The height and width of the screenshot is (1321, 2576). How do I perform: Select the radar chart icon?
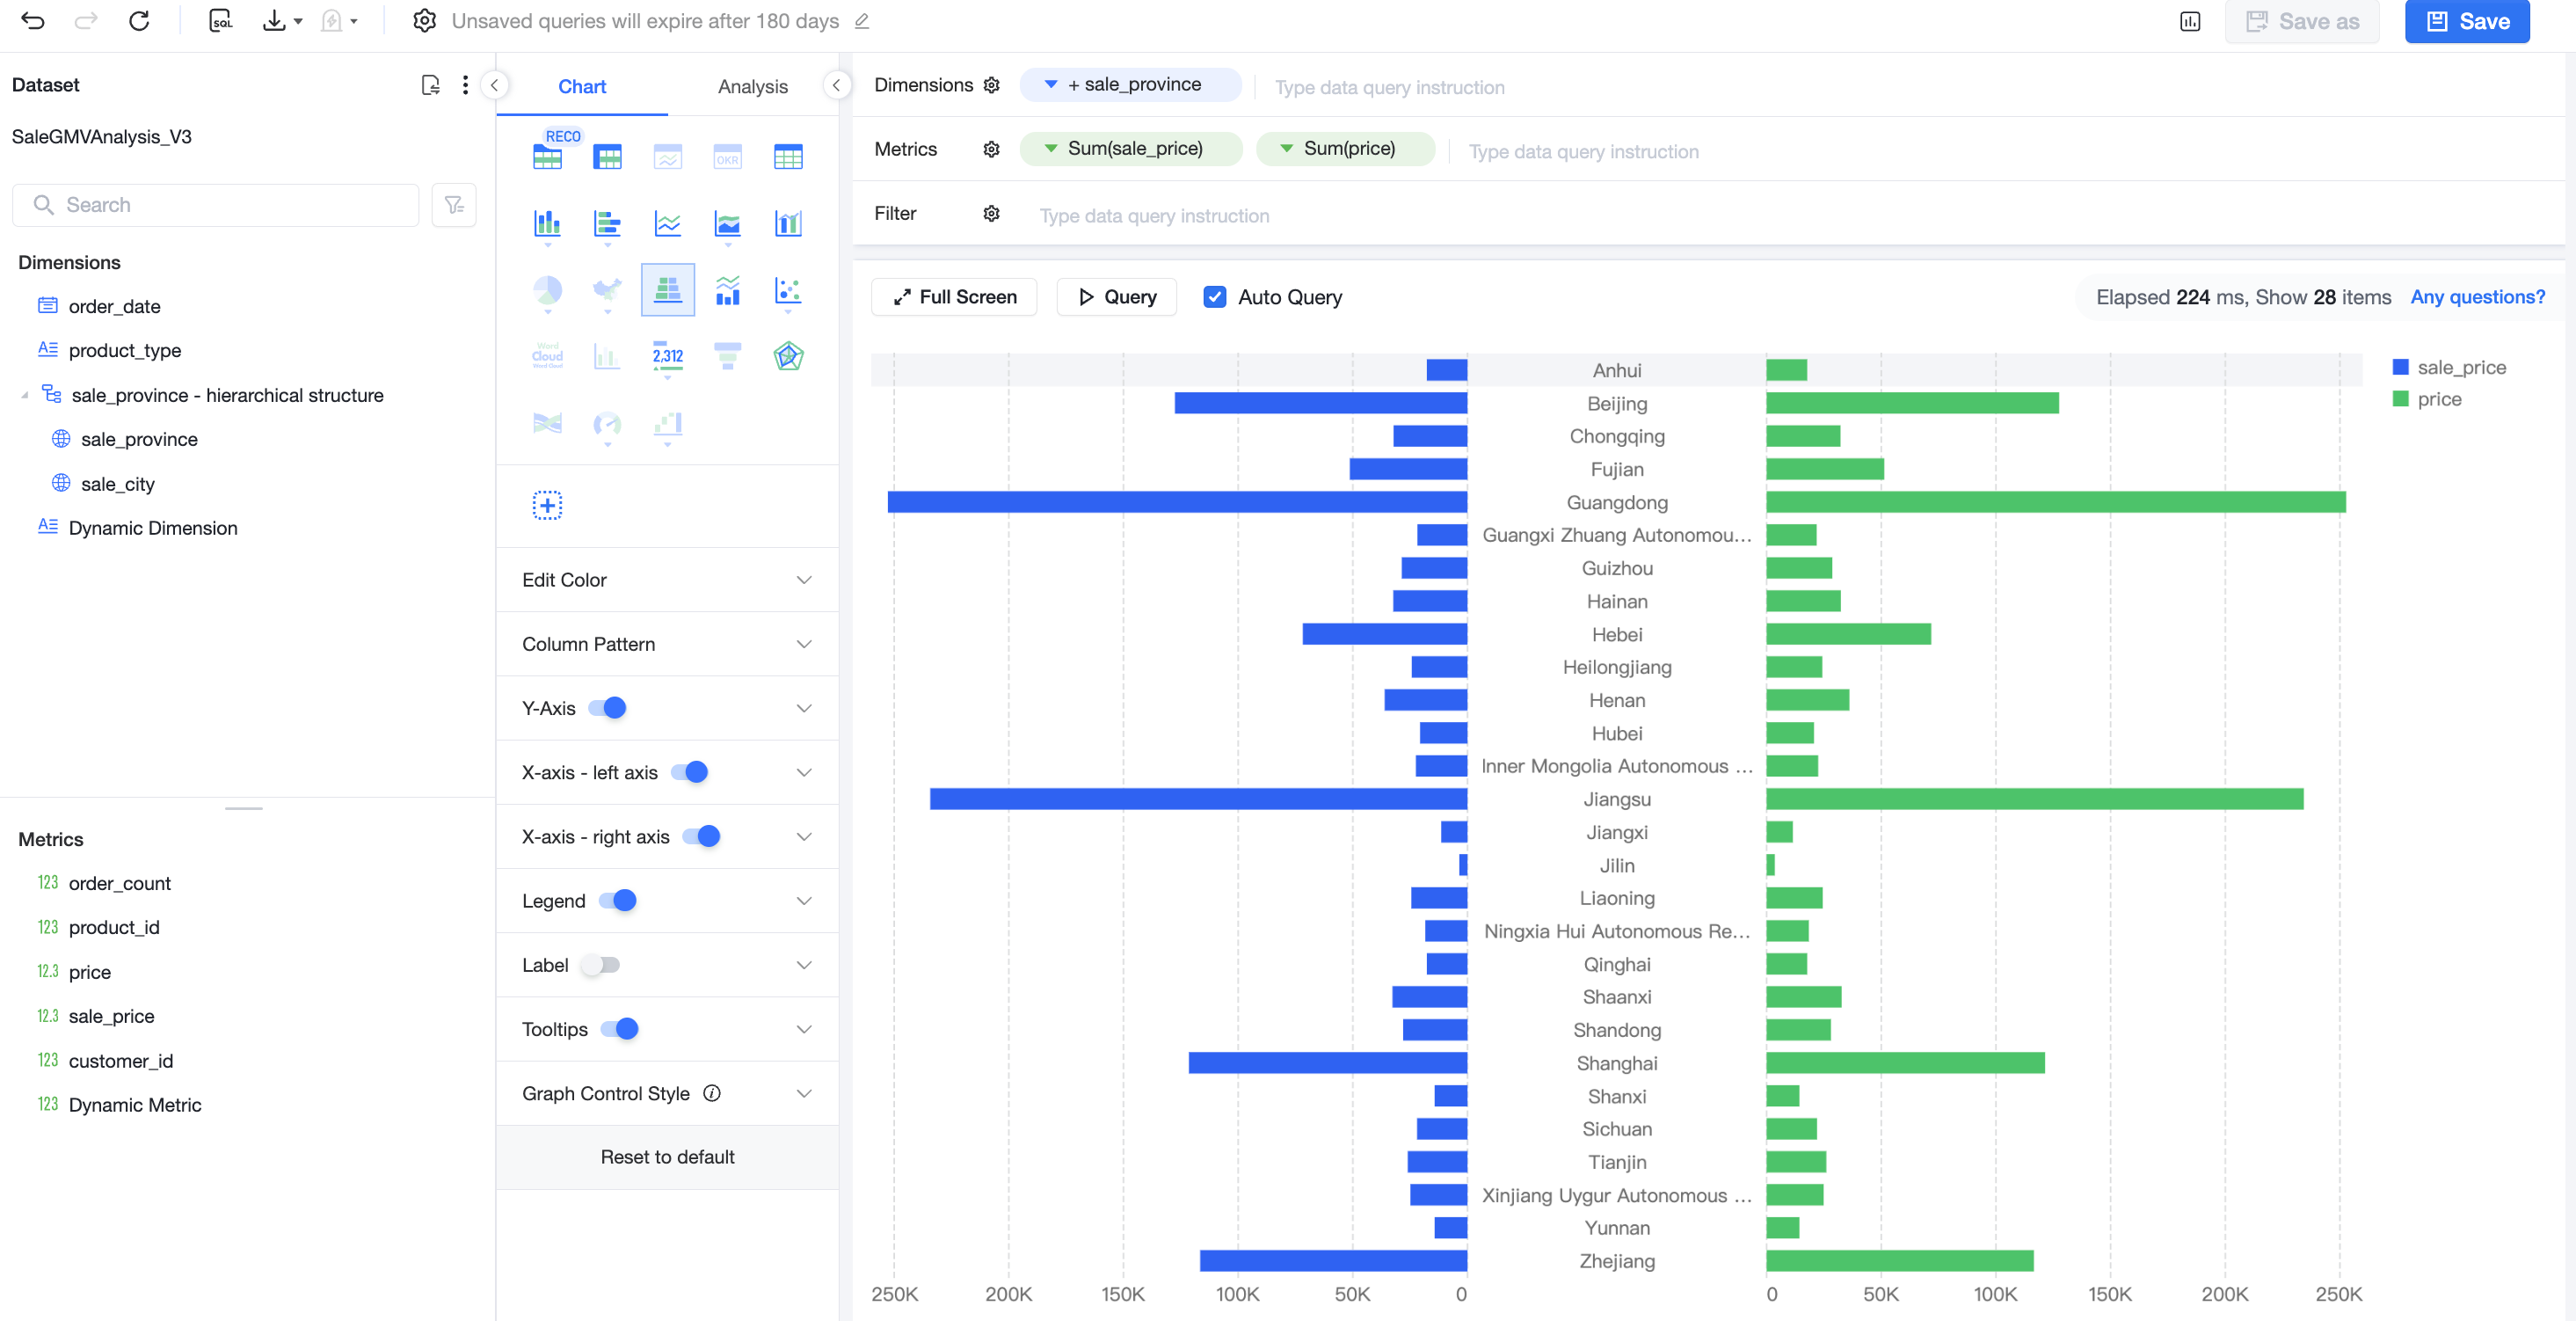(x=788, y=356)
